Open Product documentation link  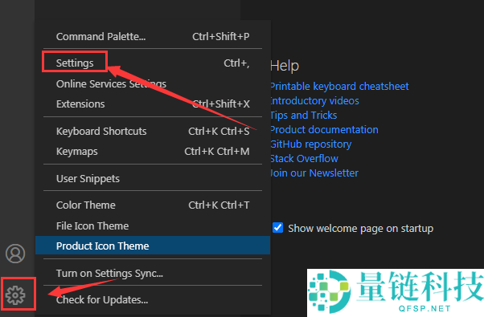point(324,130)
